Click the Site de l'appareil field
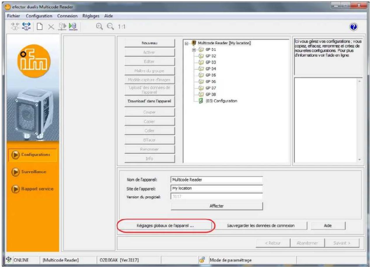370x267 pixels. tap(216, 188)
